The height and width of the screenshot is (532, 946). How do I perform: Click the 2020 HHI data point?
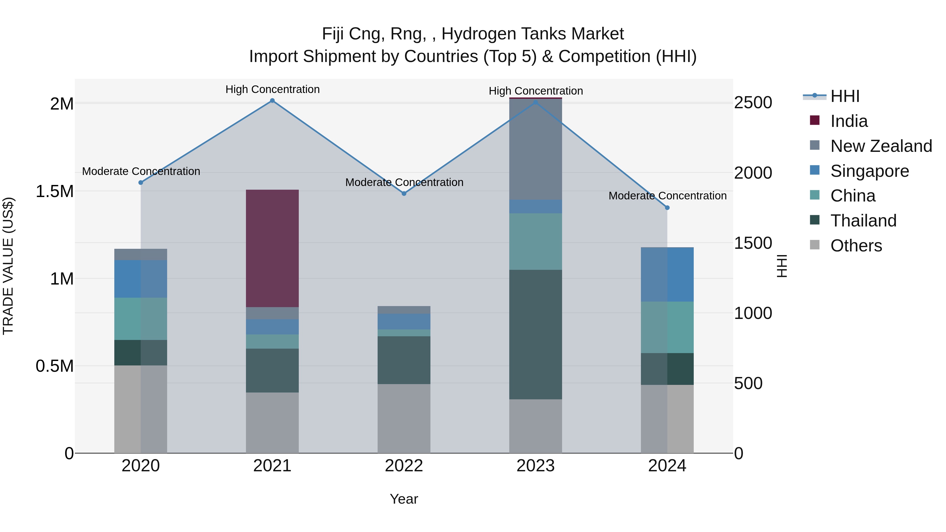tap(141, 183)
